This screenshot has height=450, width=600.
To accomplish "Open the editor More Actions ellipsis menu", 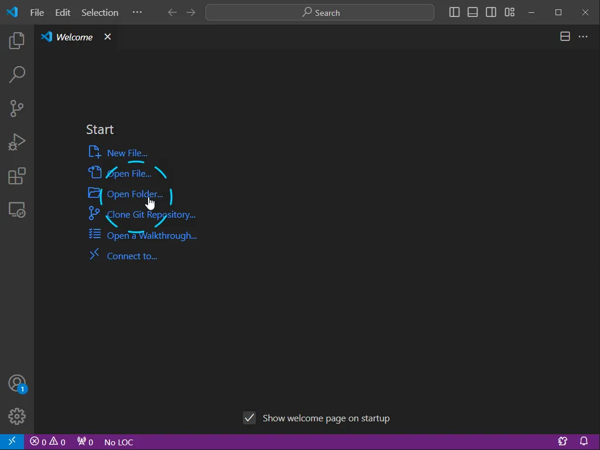I will (583, 37).
